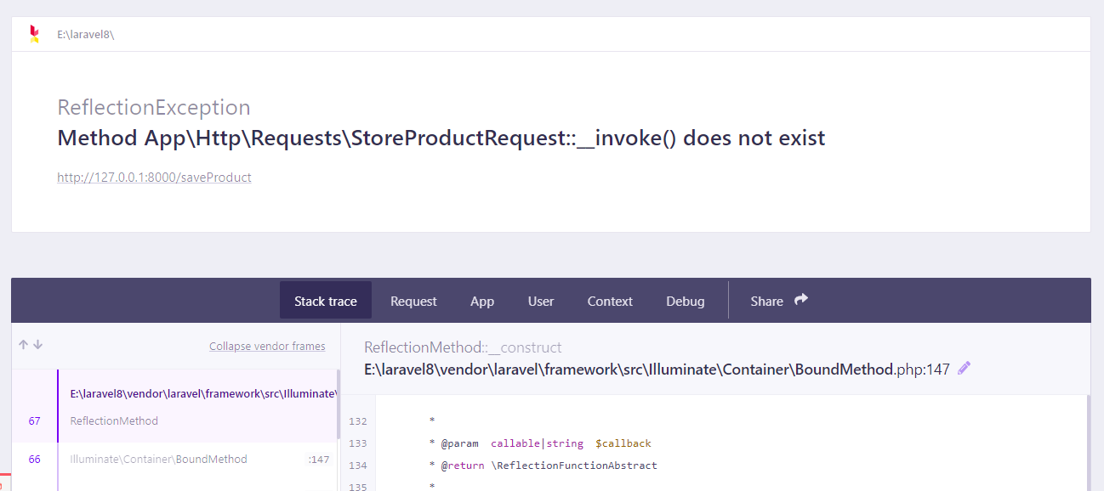Open the Debug tab
The height and width of the screenshot is (491, 1104).
(x=686, y=300)
